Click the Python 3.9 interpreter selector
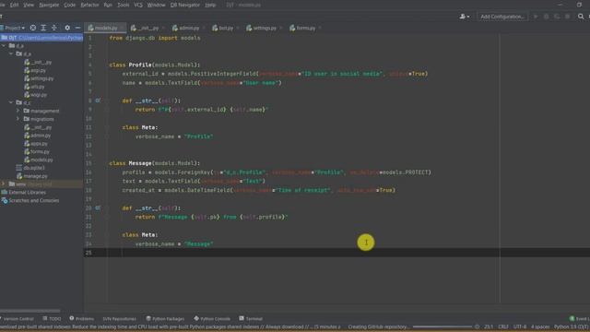The width and height of the screenshot is (590, 332). pyautogui.click(x=572, y=327)
